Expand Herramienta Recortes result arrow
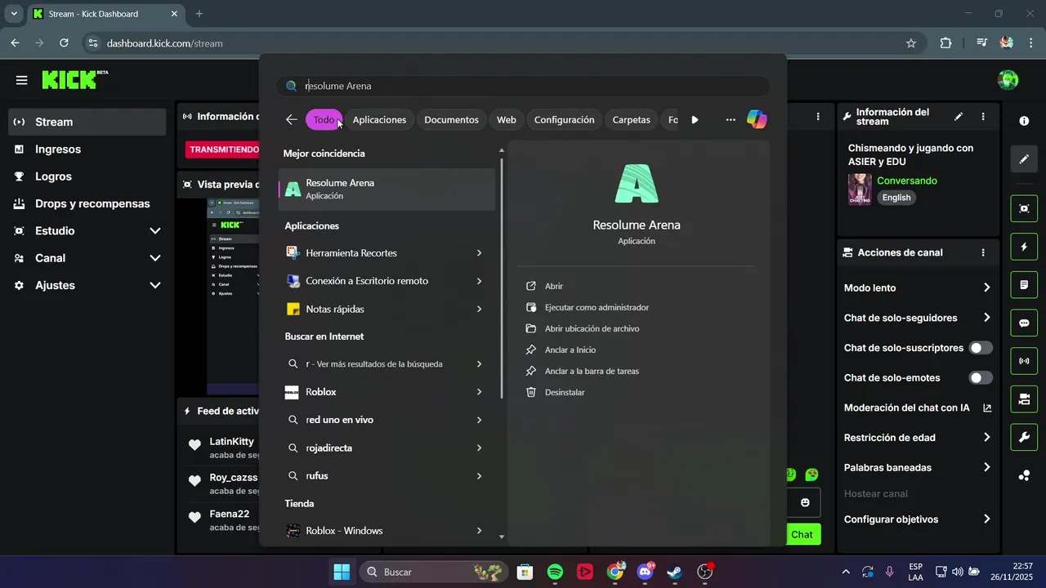 click(x=479, y=253)
